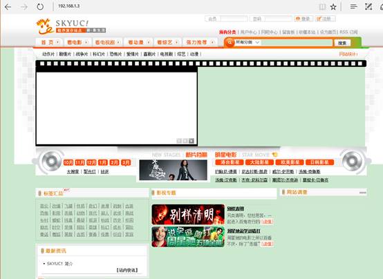
Task: Open the 网站统计 link
Action: (x=348, y=54)
